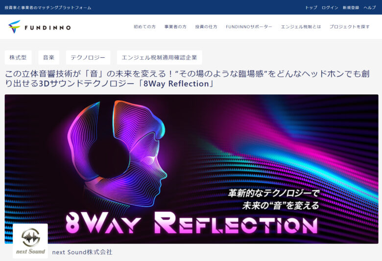Viewport: 382px width, 261px height.
Task: Open the FUNDINNOサポーター menu item
Action: 249,27
